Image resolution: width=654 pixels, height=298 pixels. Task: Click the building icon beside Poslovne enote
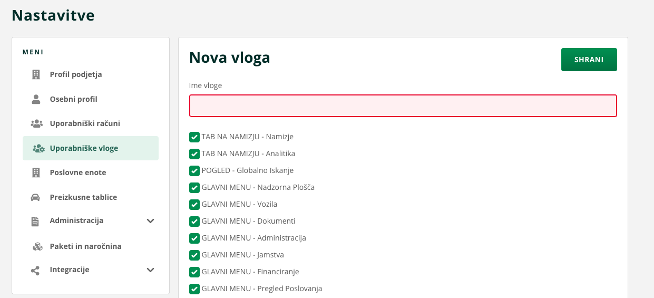[x=36, y=172]
